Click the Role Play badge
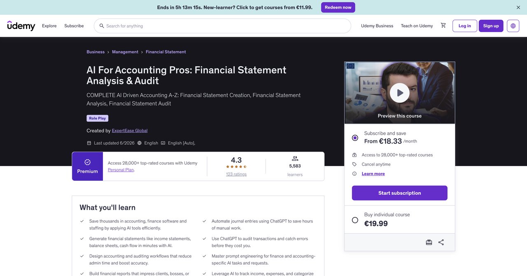Screen dimensions: 527x276 (x=98, y=118)
